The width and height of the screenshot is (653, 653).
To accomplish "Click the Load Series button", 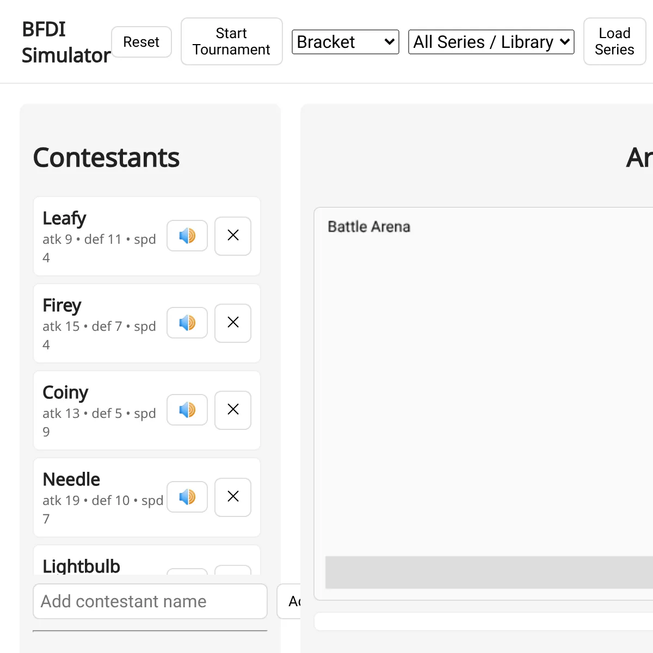I will (615, 41).
